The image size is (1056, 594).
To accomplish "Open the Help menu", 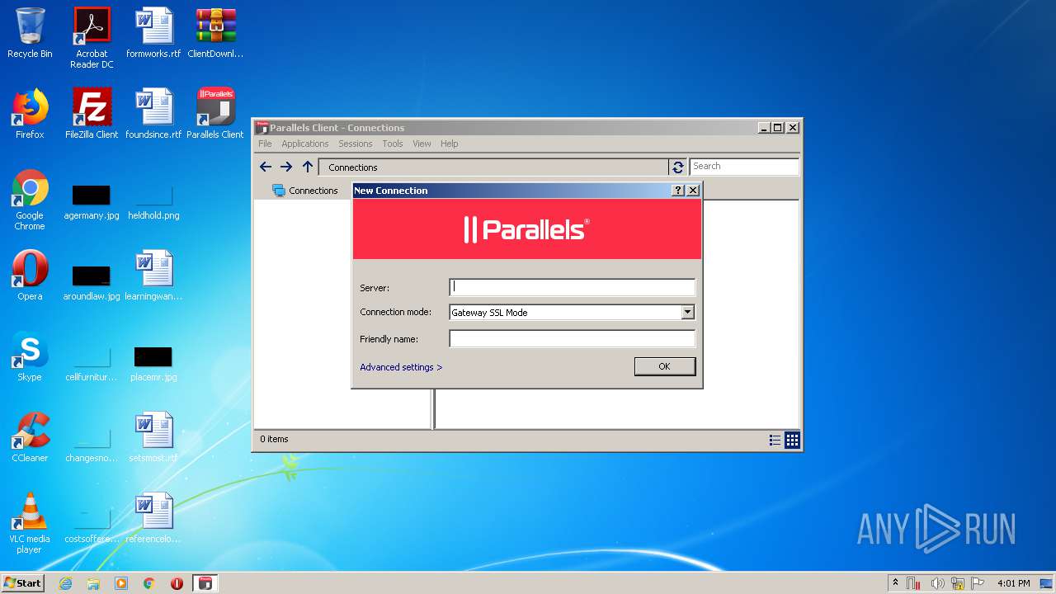I will coord(449,144).
